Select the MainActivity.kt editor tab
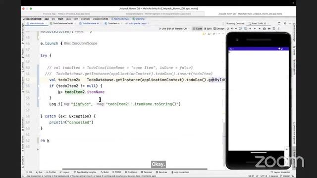The image size is (317, 178). coord(37,23)
